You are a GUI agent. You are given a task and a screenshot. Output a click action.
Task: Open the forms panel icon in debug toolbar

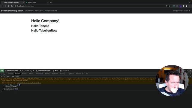(32, 71)
